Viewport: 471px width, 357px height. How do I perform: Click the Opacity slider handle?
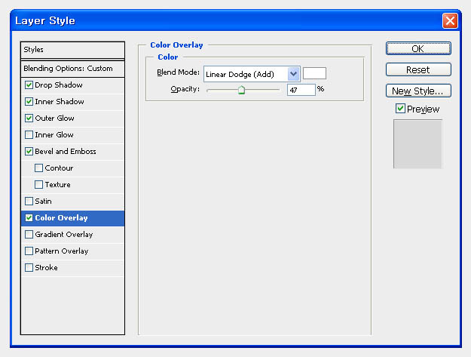click(241, 90)
